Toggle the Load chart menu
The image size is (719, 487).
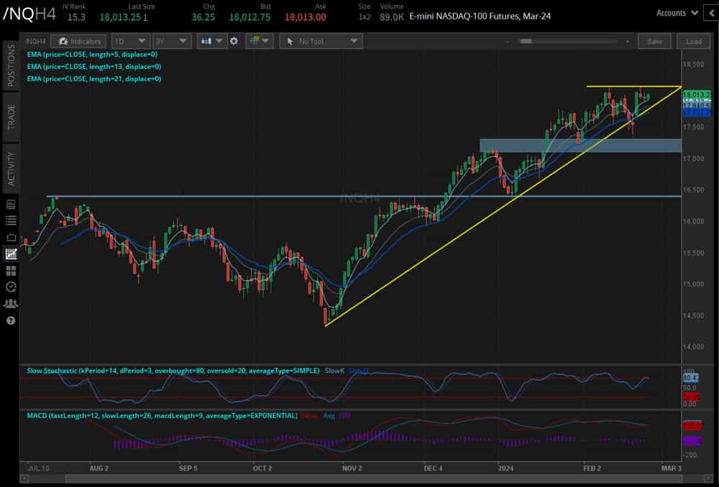coord(693,41)
